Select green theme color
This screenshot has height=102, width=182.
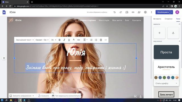click(164, 78)
